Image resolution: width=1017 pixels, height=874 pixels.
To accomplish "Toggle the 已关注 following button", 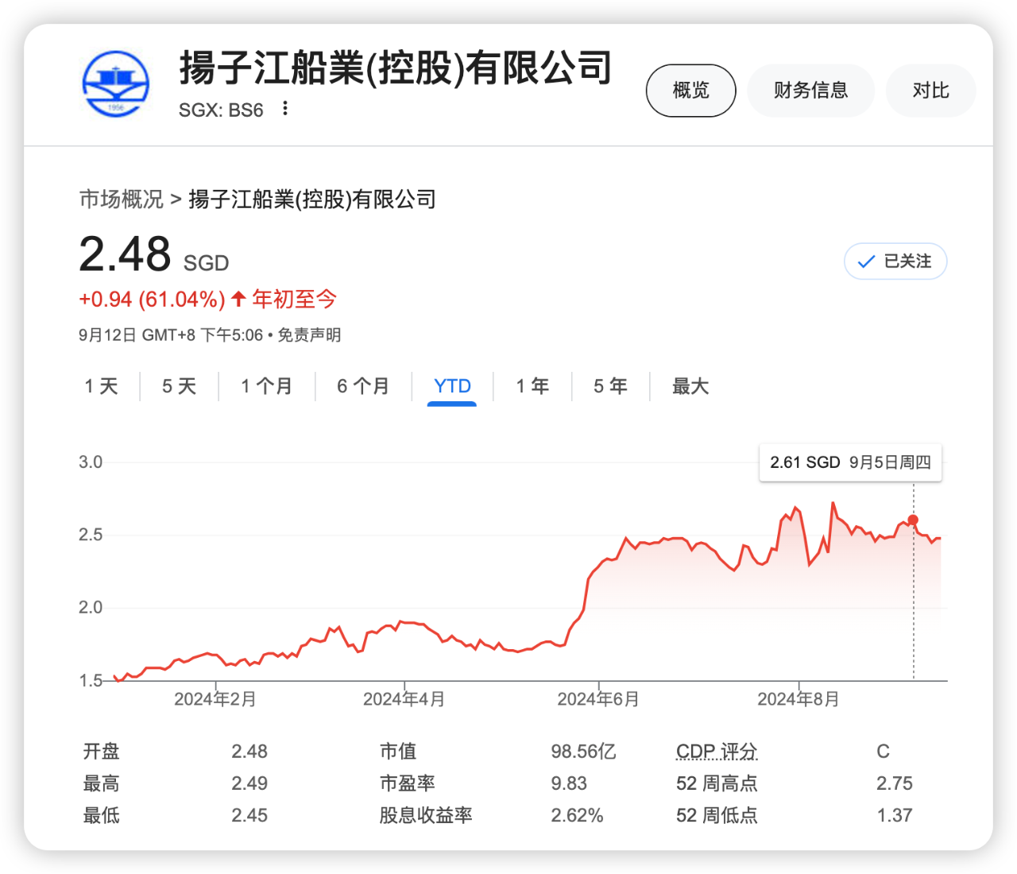I will click(895, 261).
